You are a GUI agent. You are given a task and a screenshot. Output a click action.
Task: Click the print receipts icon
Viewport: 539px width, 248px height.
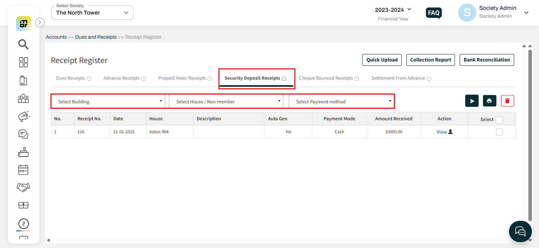click(489, 101)
